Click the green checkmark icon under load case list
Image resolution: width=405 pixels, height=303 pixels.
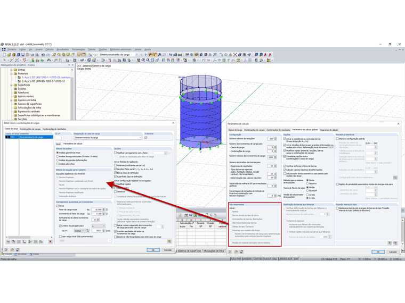(x=30, y=242)
